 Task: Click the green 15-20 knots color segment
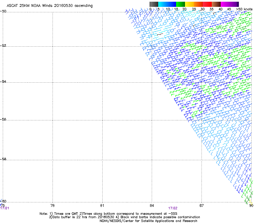(181, 4)
